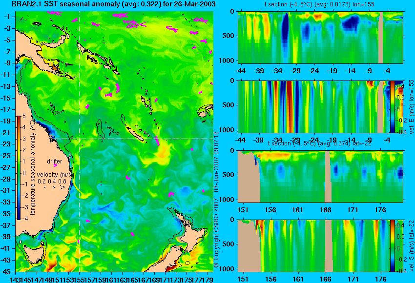The image size is (415, 283).
Task: Click the 'vel. E (m/s) lon=155' axis label
Action: (411, 106)
